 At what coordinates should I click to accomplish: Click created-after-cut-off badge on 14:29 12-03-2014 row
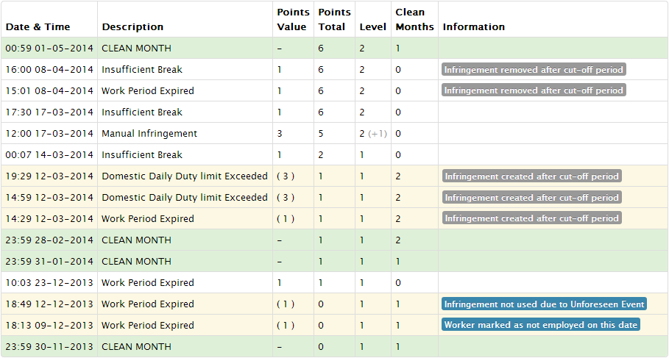coord(531,218)
